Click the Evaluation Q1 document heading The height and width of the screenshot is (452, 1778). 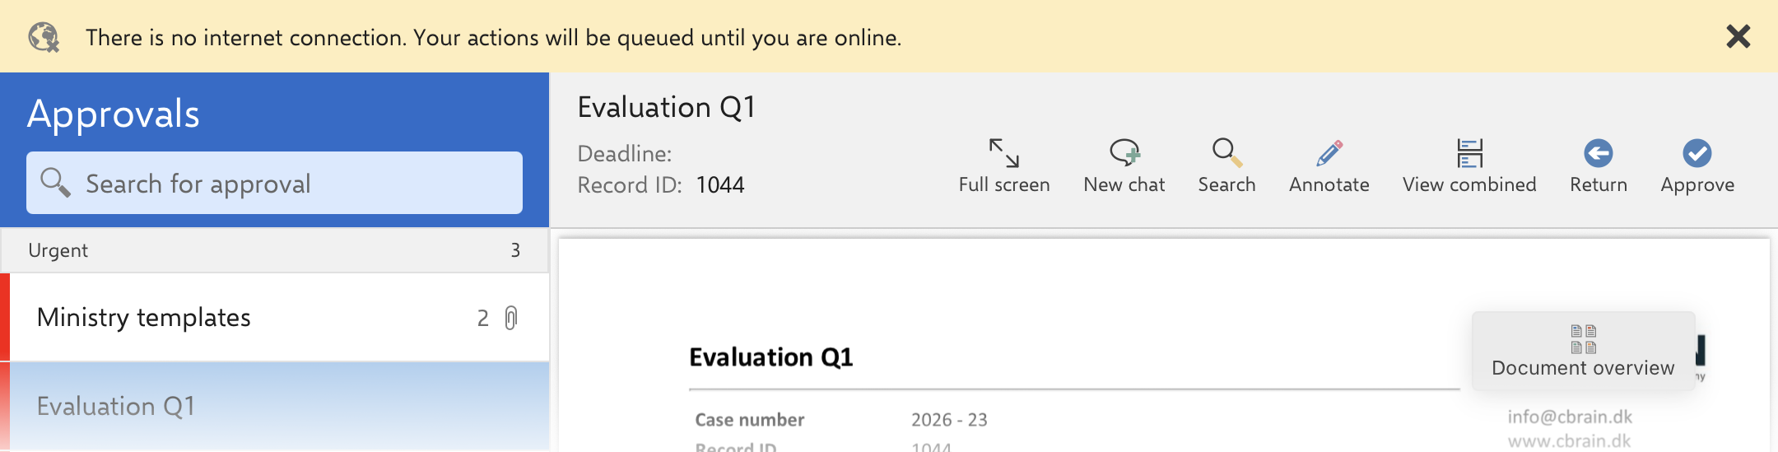click(x=770, y=357)
